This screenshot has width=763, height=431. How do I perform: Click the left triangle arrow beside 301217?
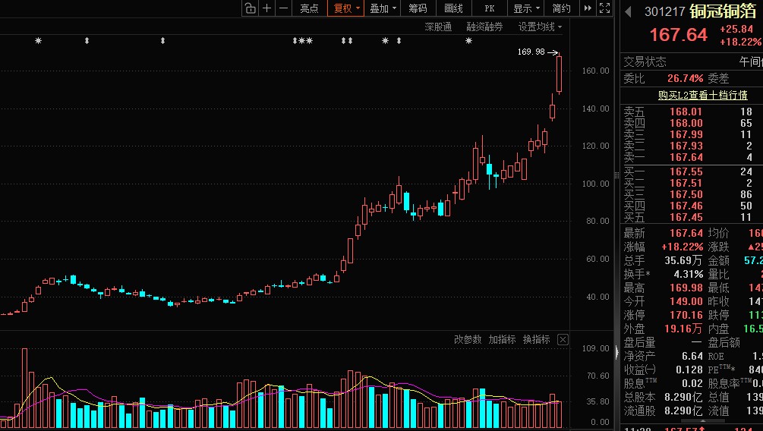coord(628,11)
